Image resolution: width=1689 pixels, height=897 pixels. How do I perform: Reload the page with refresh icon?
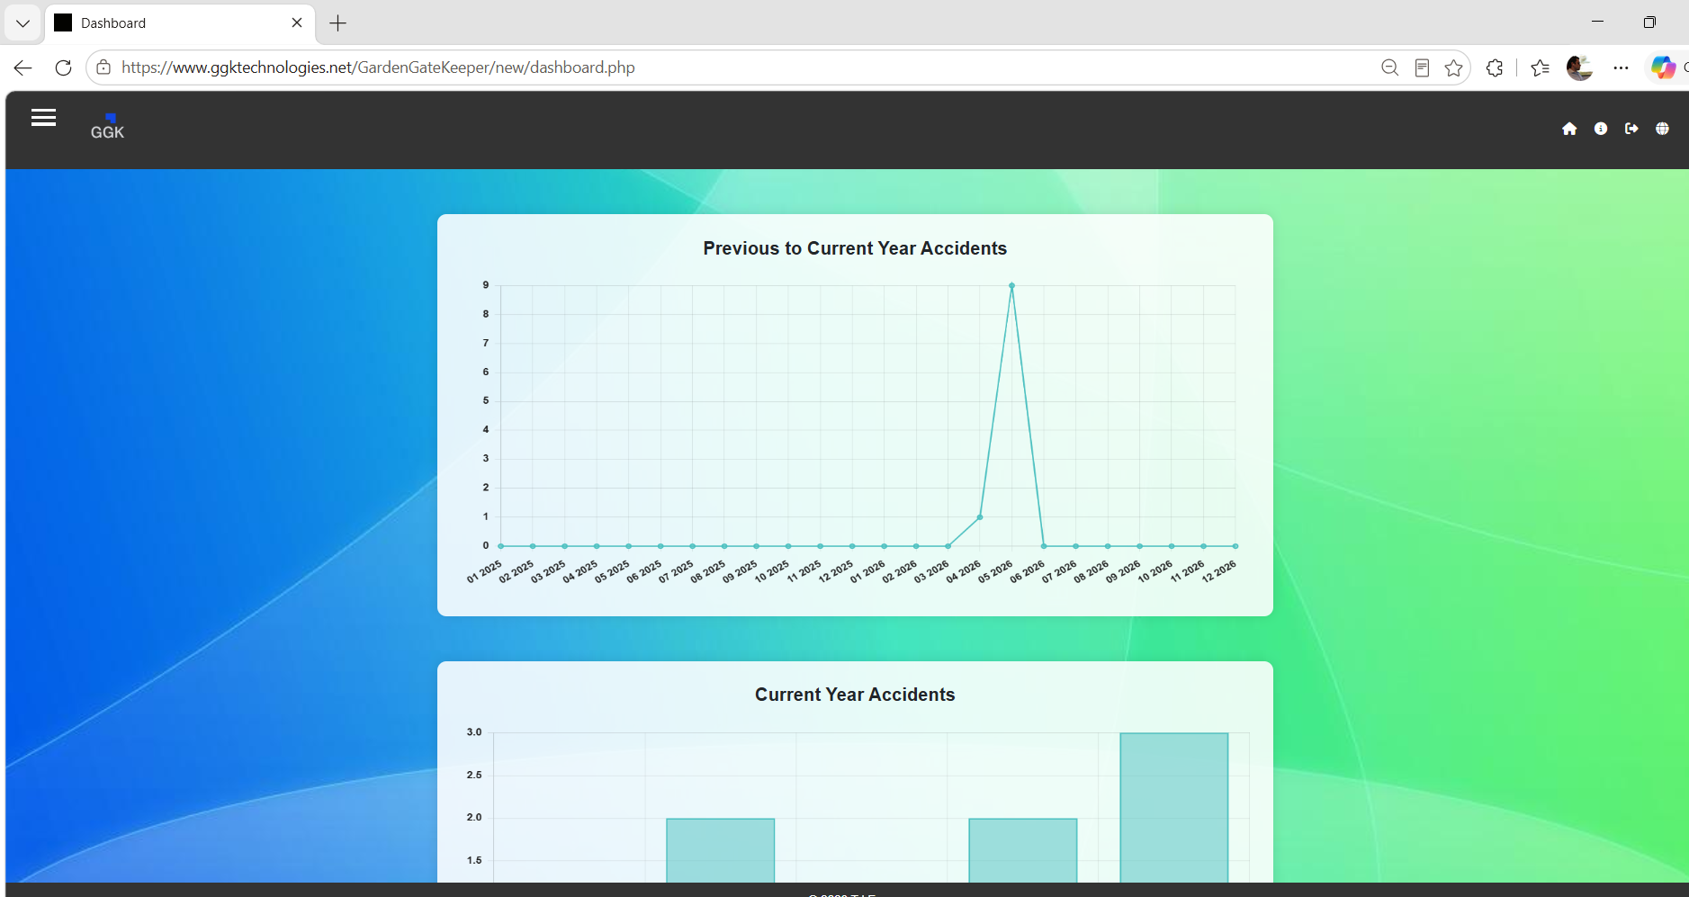pyautogui.click(x=63, y=67)
